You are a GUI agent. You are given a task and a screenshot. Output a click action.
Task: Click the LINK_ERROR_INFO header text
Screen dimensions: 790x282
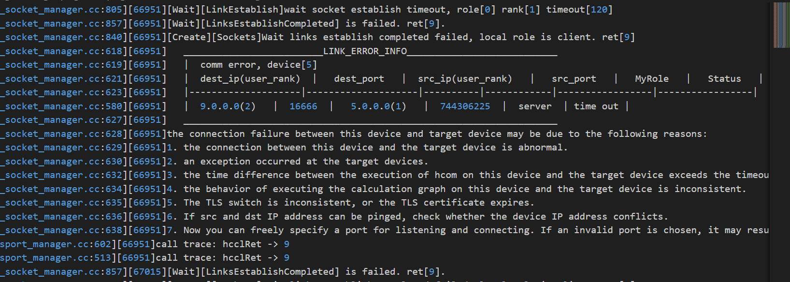click(x=365, y=51)
